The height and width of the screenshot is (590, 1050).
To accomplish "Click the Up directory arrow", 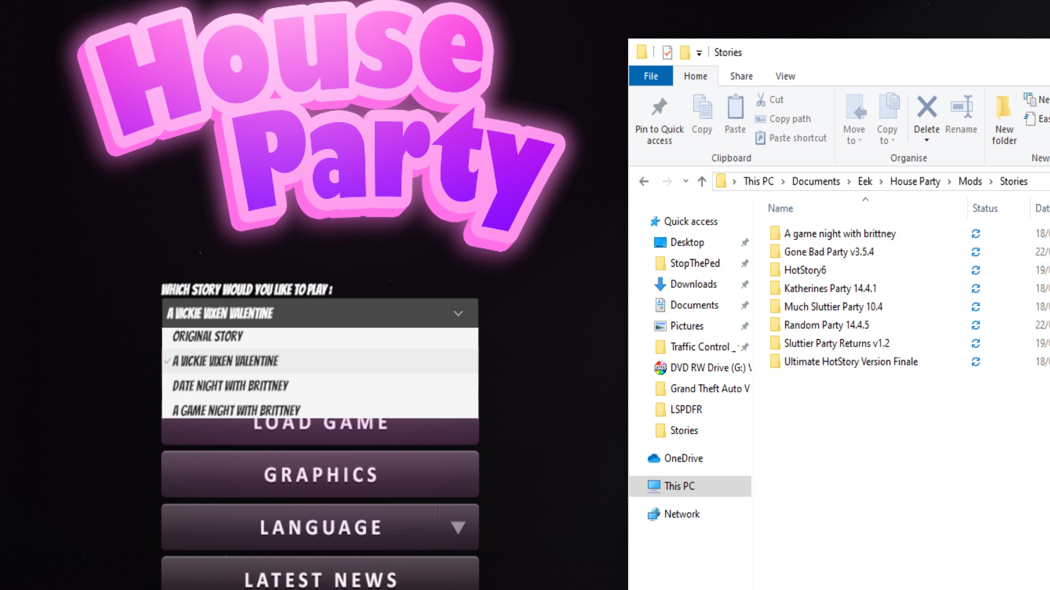I will pyautogui.click(x=702, y=181).
